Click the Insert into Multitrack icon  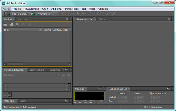pos(24,25)
